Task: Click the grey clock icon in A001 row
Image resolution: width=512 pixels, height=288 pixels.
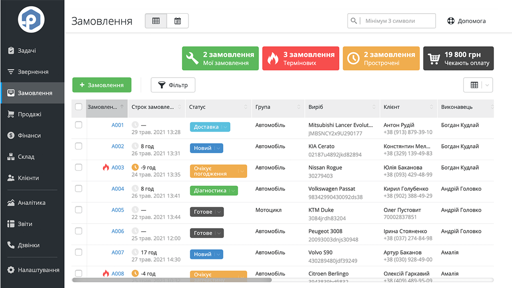Action: click(x=135, y=125)
